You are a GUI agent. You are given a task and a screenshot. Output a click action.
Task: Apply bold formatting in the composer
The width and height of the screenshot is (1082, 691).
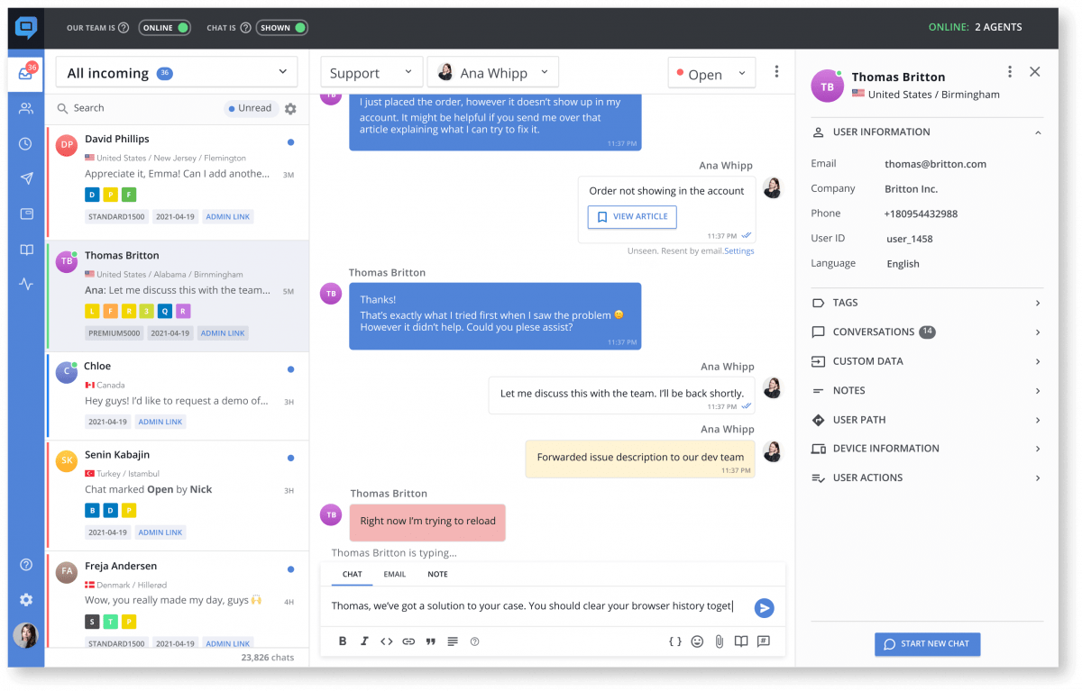[343, 641]
